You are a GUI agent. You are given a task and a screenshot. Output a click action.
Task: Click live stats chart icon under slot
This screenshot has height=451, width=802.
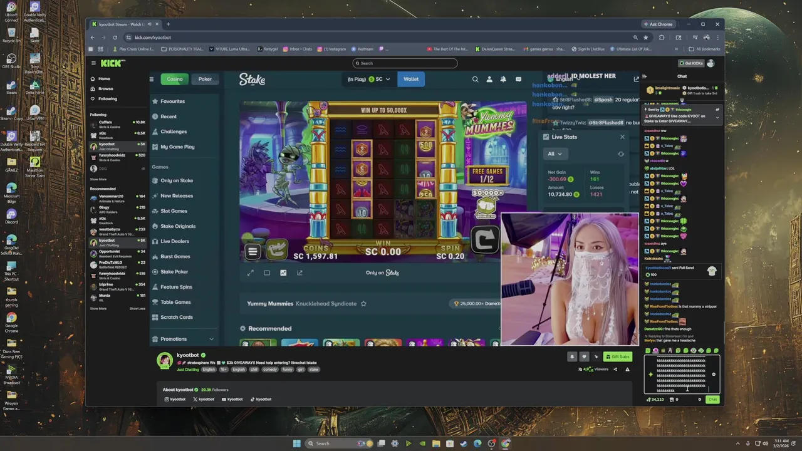(x=283, y=272)
